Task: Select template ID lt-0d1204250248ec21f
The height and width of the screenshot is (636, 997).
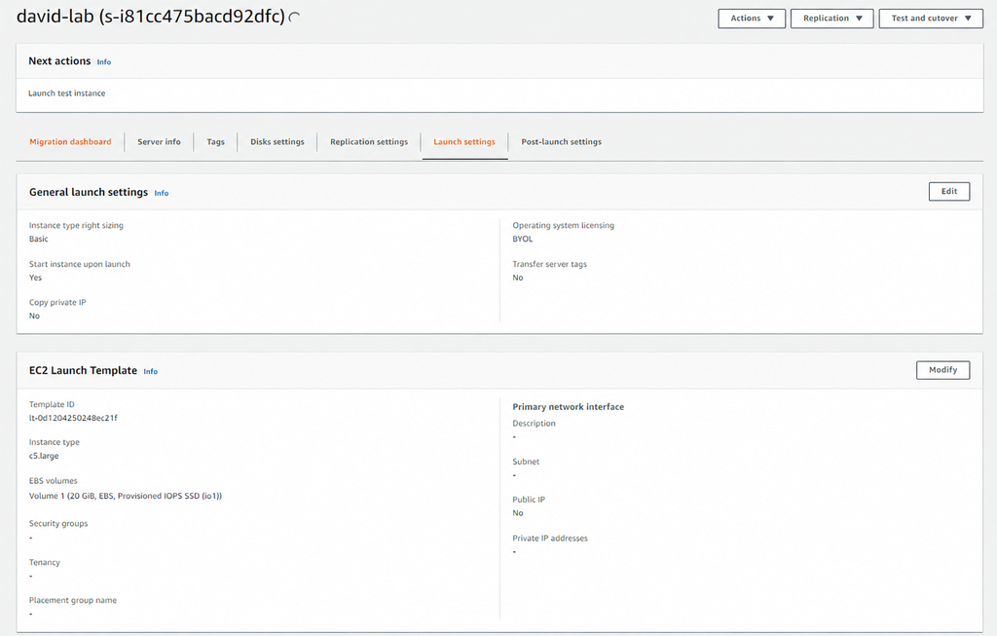Action: click(73, 418)
